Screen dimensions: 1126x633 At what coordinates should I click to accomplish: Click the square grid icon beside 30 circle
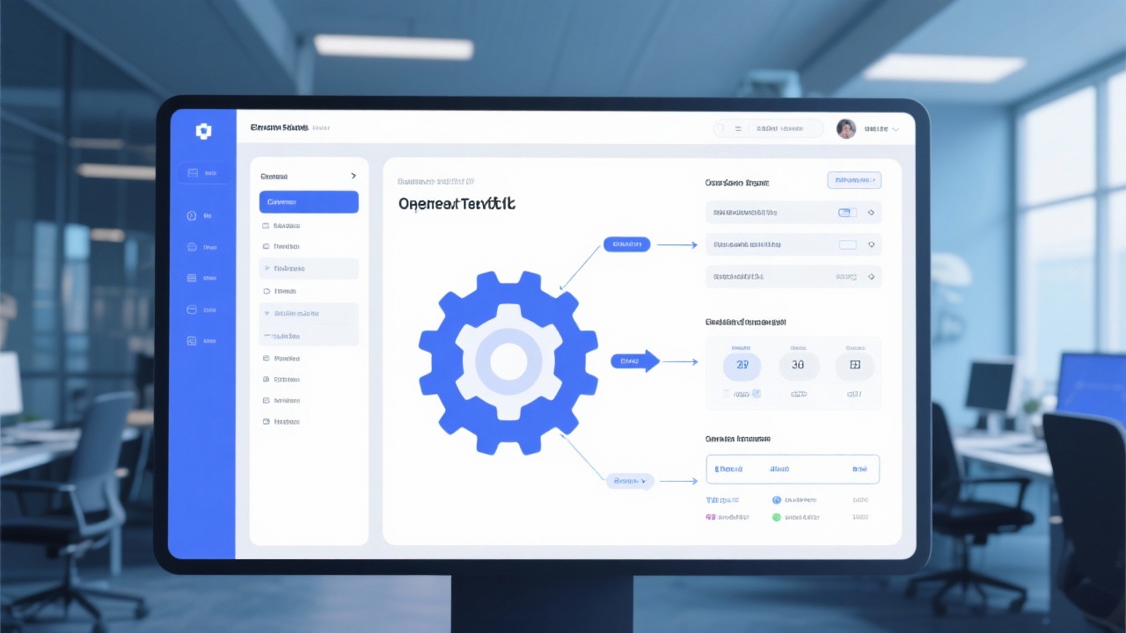coord(854,365)
